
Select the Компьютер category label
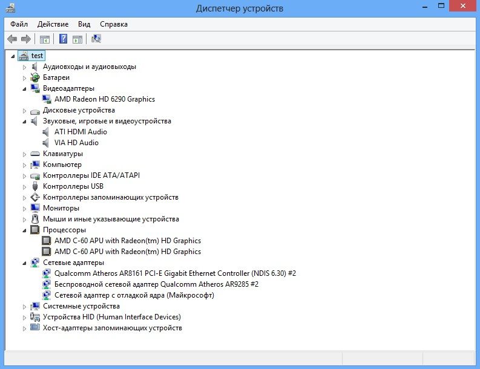[x=62, y=165]
